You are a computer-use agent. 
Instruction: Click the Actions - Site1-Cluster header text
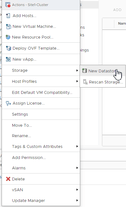(30, 5)
